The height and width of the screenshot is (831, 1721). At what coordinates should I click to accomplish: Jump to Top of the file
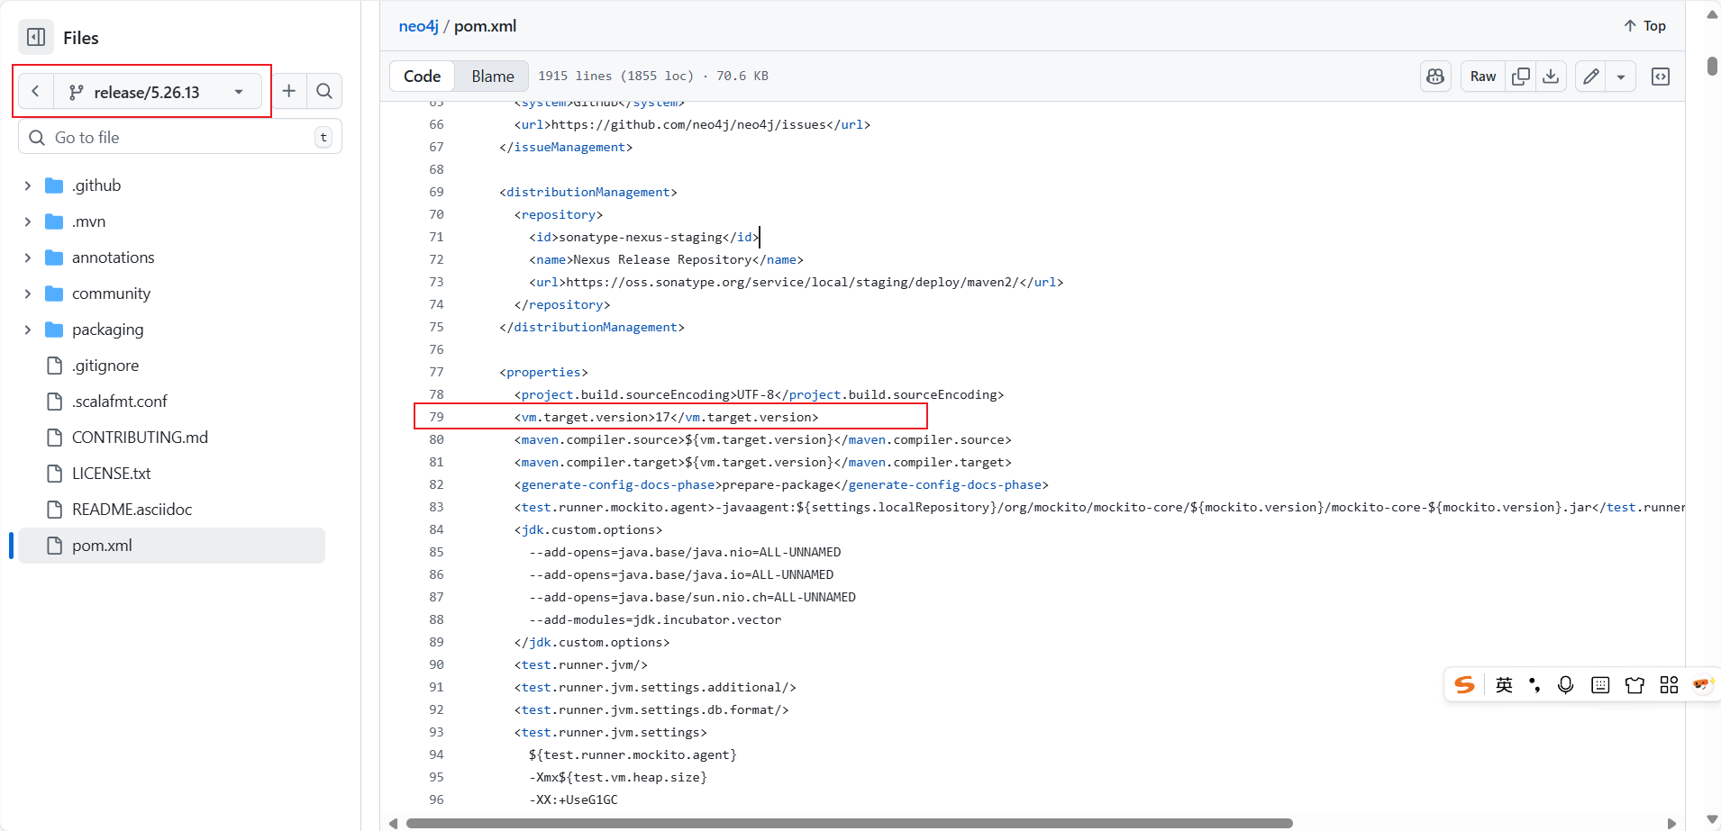pyautogui.click(x=1644, y=26)
